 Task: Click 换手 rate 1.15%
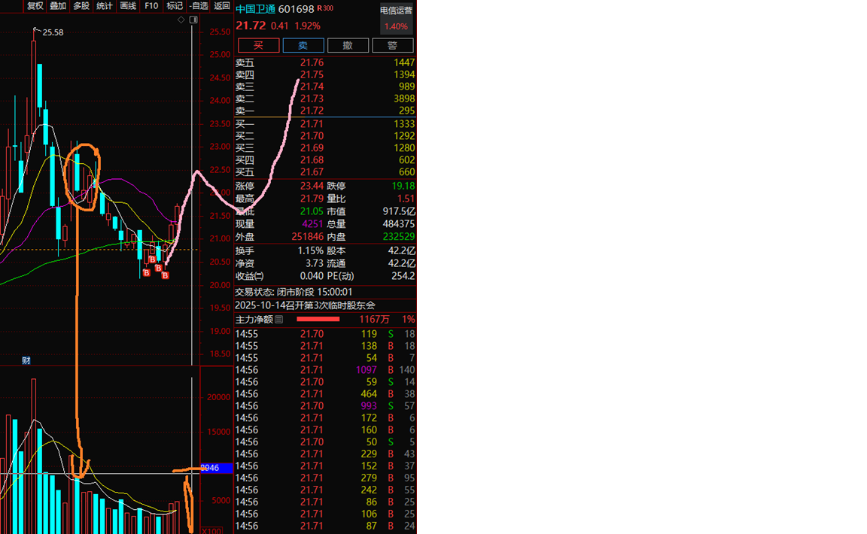(310, 251)
